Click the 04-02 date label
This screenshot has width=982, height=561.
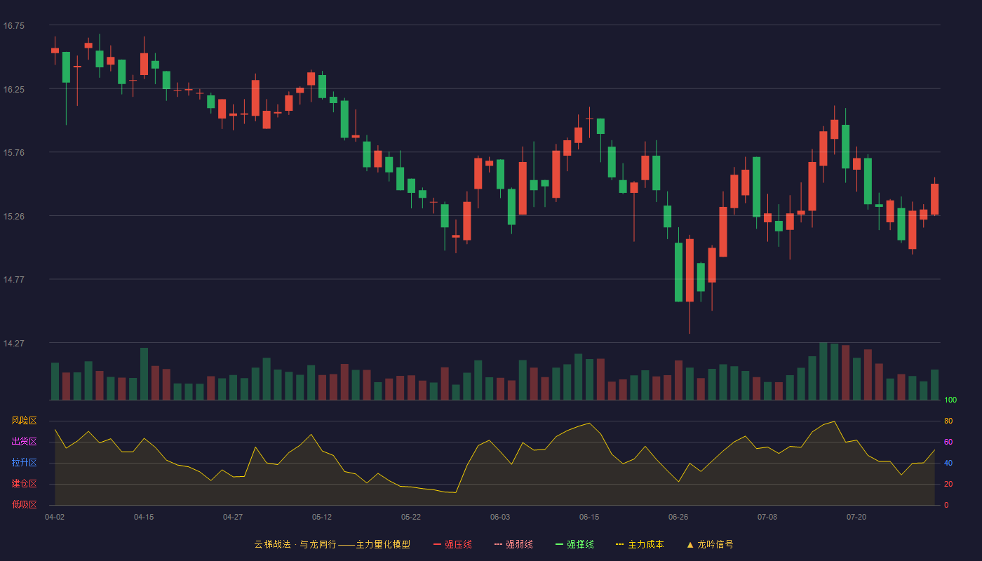click(55, 517)
